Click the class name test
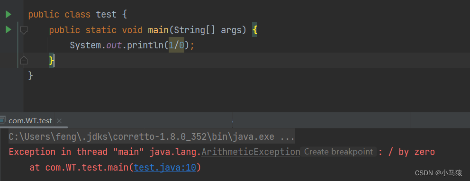 [x=106, y=14]
